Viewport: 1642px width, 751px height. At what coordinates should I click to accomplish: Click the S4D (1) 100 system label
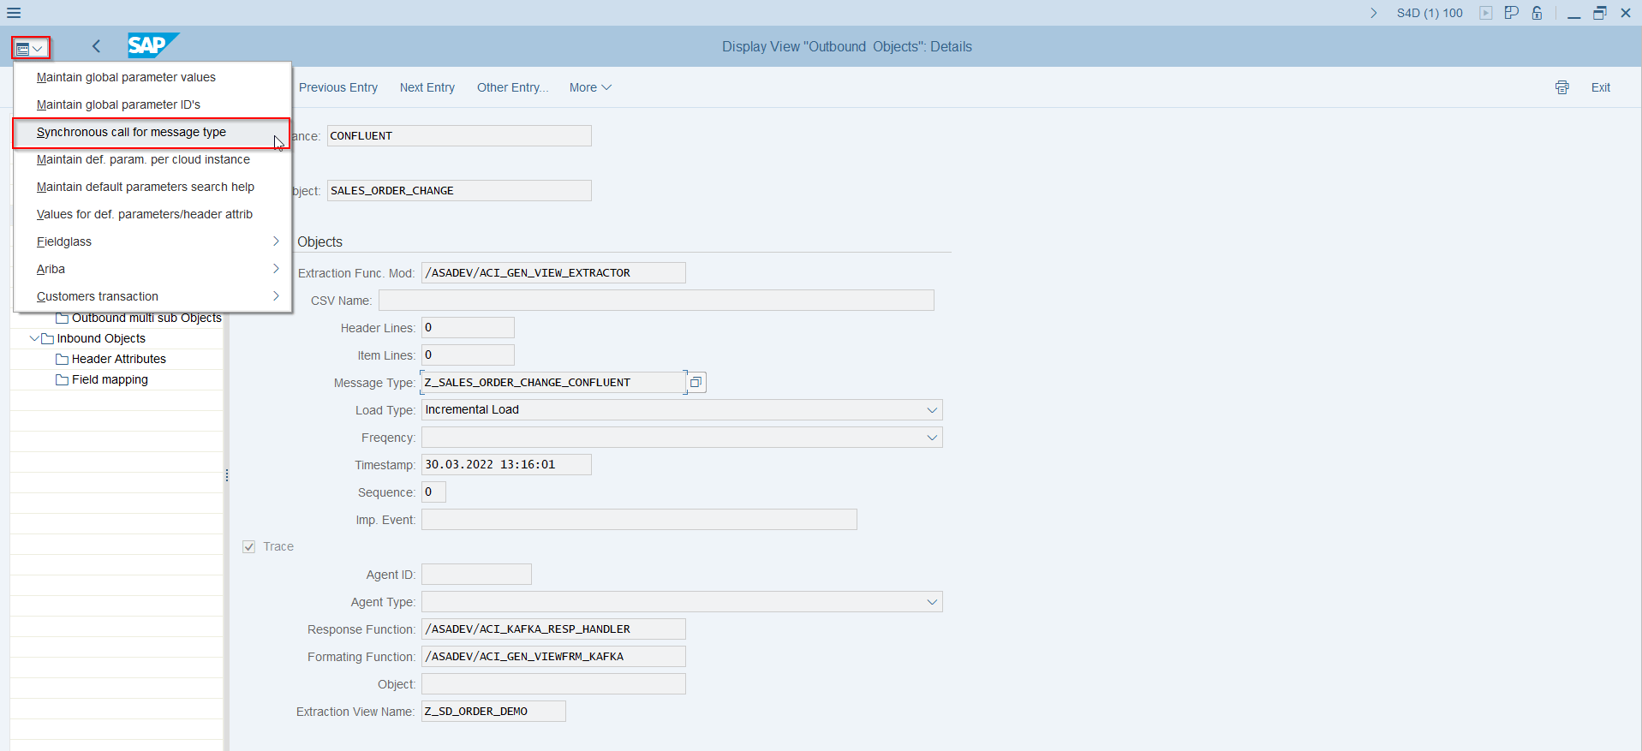(1430, 13)
